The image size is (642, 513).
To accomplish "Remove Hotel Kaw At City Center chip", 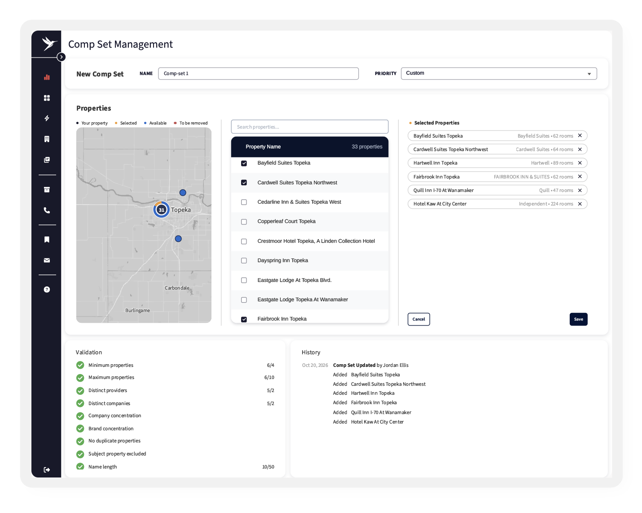I will [580, 204].
